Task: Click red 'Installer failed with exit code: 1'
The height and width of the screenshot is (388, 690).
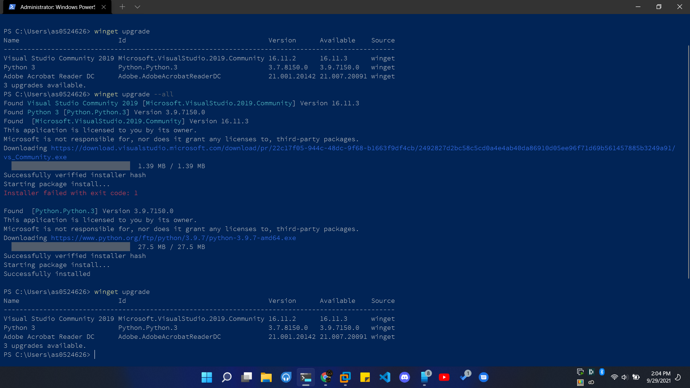Action: point(71,193)
